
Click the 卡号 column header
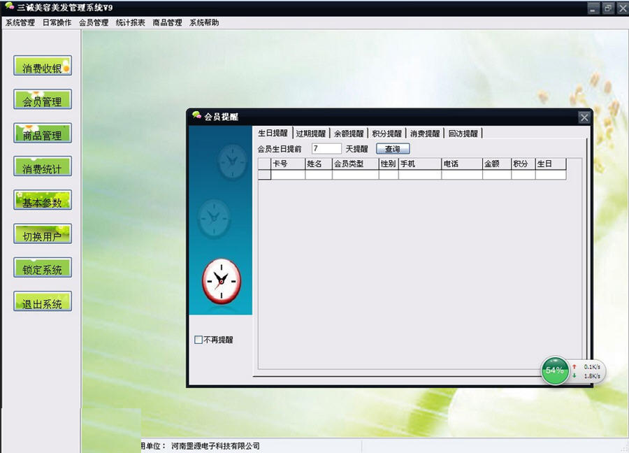click(x=288, y=164)
